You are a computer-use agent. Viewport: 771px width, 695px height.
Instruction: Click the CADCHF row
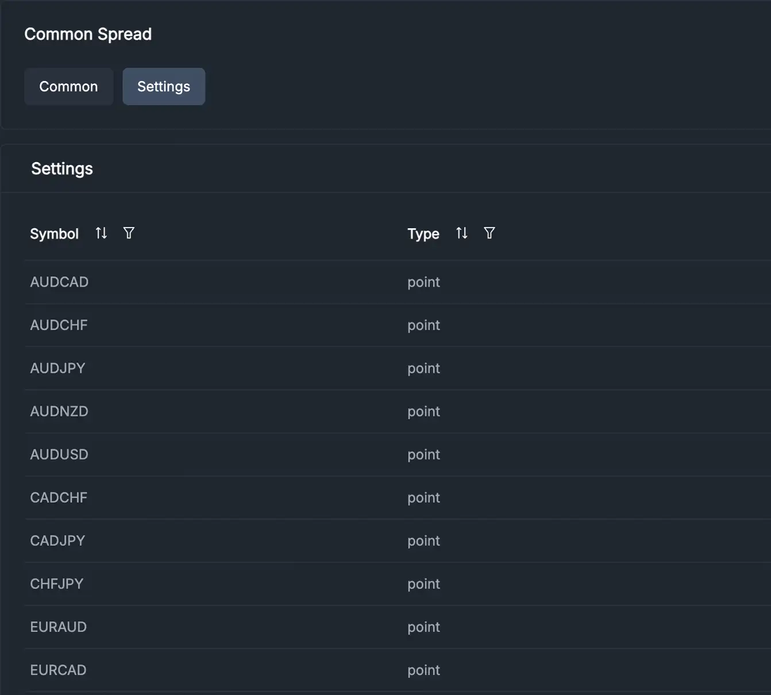click(59, 497)
